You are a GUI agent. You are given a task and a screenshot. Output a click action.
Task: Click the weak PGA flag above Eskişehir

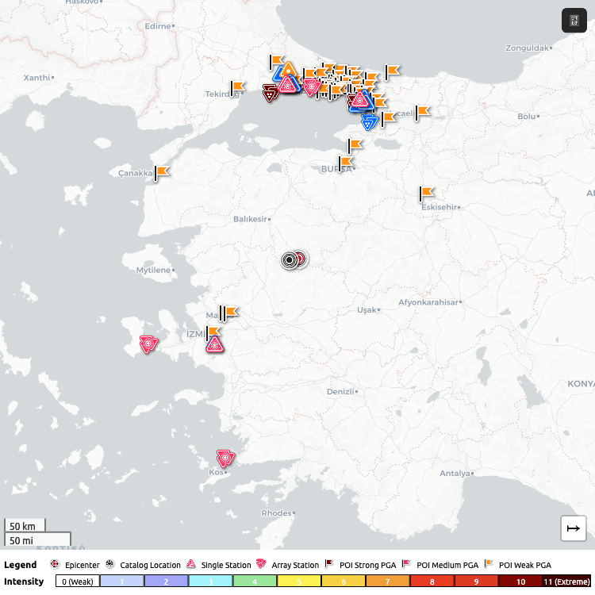click(426, 193)
